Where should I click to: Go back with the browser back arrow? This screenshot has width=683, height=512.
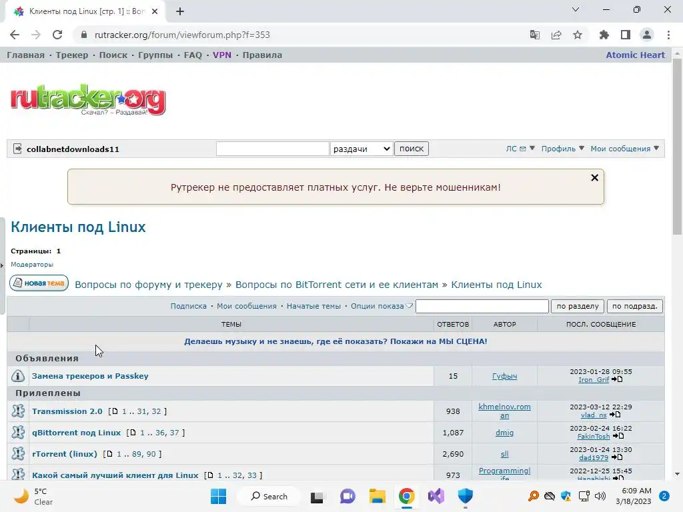pyautogui.click(x=15, y=35)
